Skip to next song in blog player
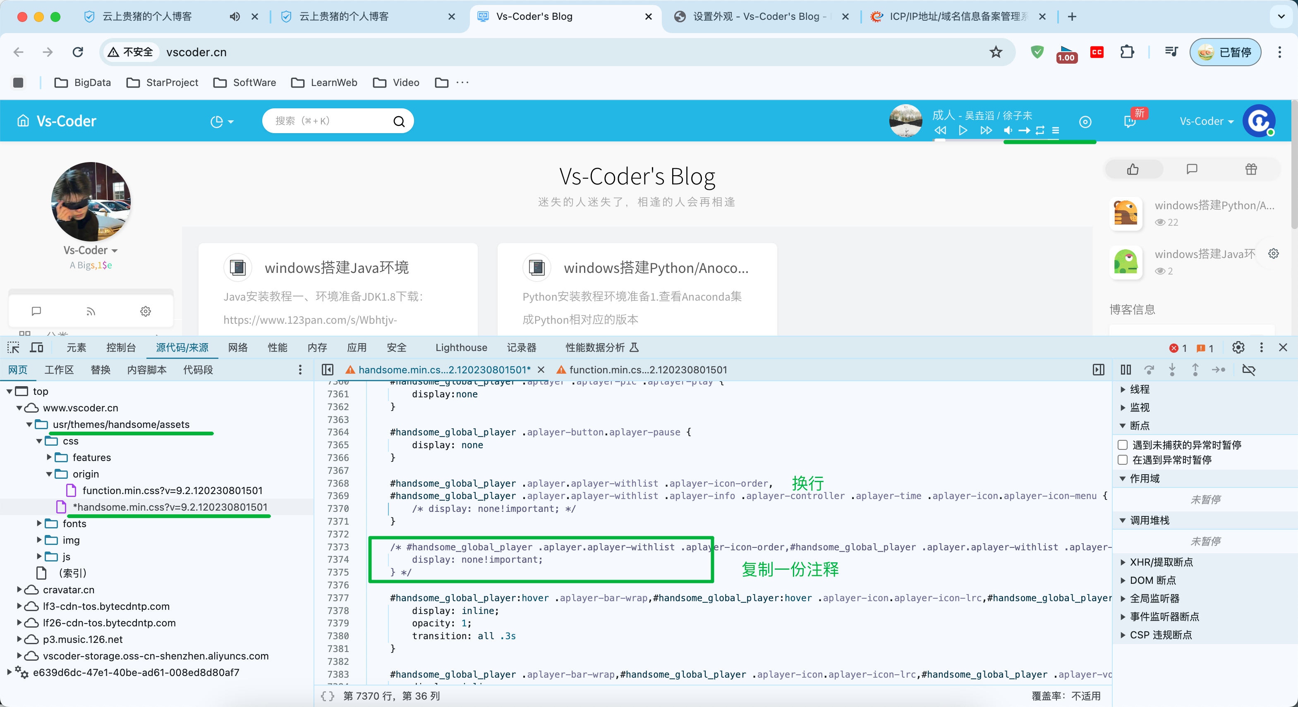The height and width of the screenshot is (707, 1298). point(986,130)
